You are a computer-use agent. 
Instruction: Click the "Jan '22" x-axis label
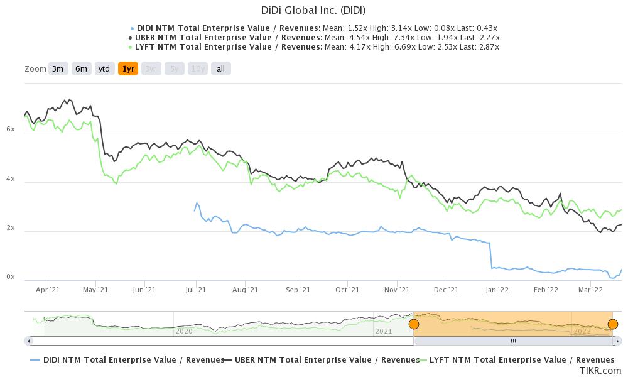[x=497, y=290]
